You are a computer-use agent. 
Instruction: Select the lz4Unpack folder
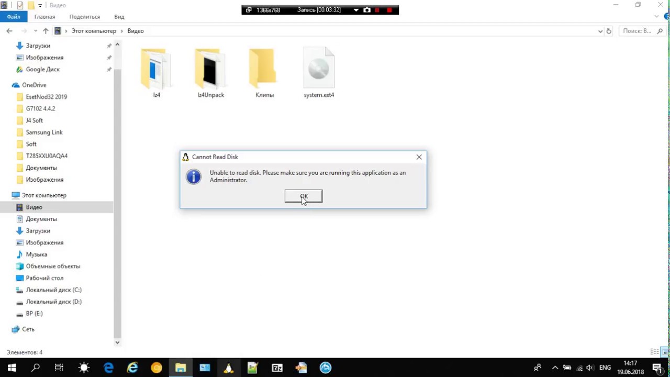(210, 73)
